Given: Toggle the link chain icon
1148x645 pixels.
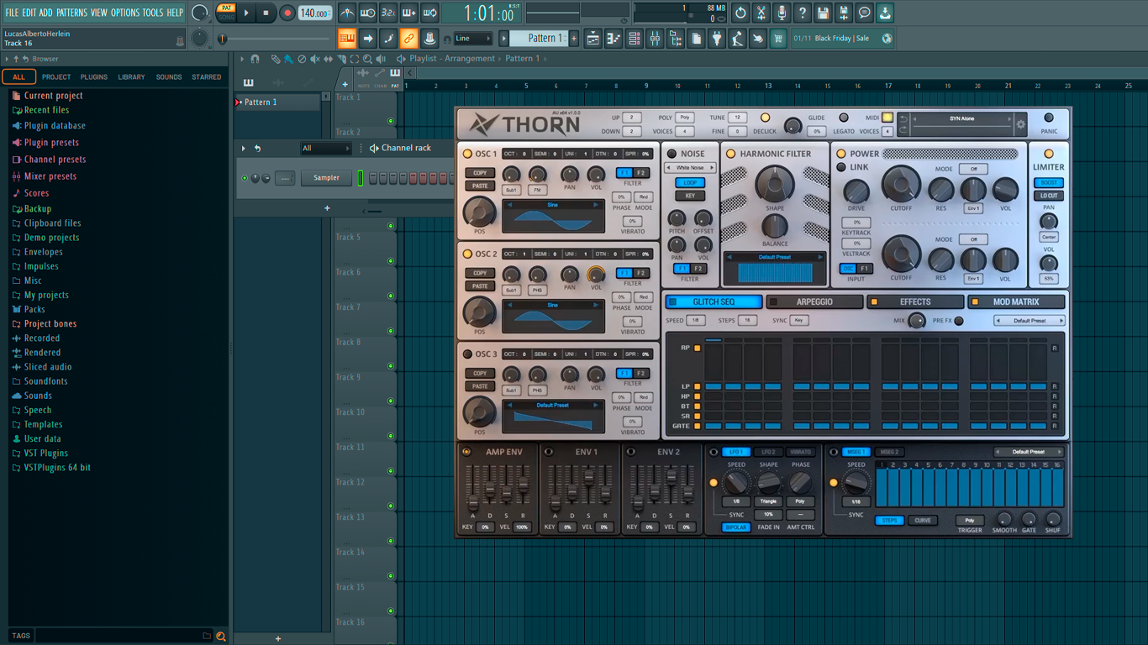Looking at the screenshot, I should [x=408, y=38].
